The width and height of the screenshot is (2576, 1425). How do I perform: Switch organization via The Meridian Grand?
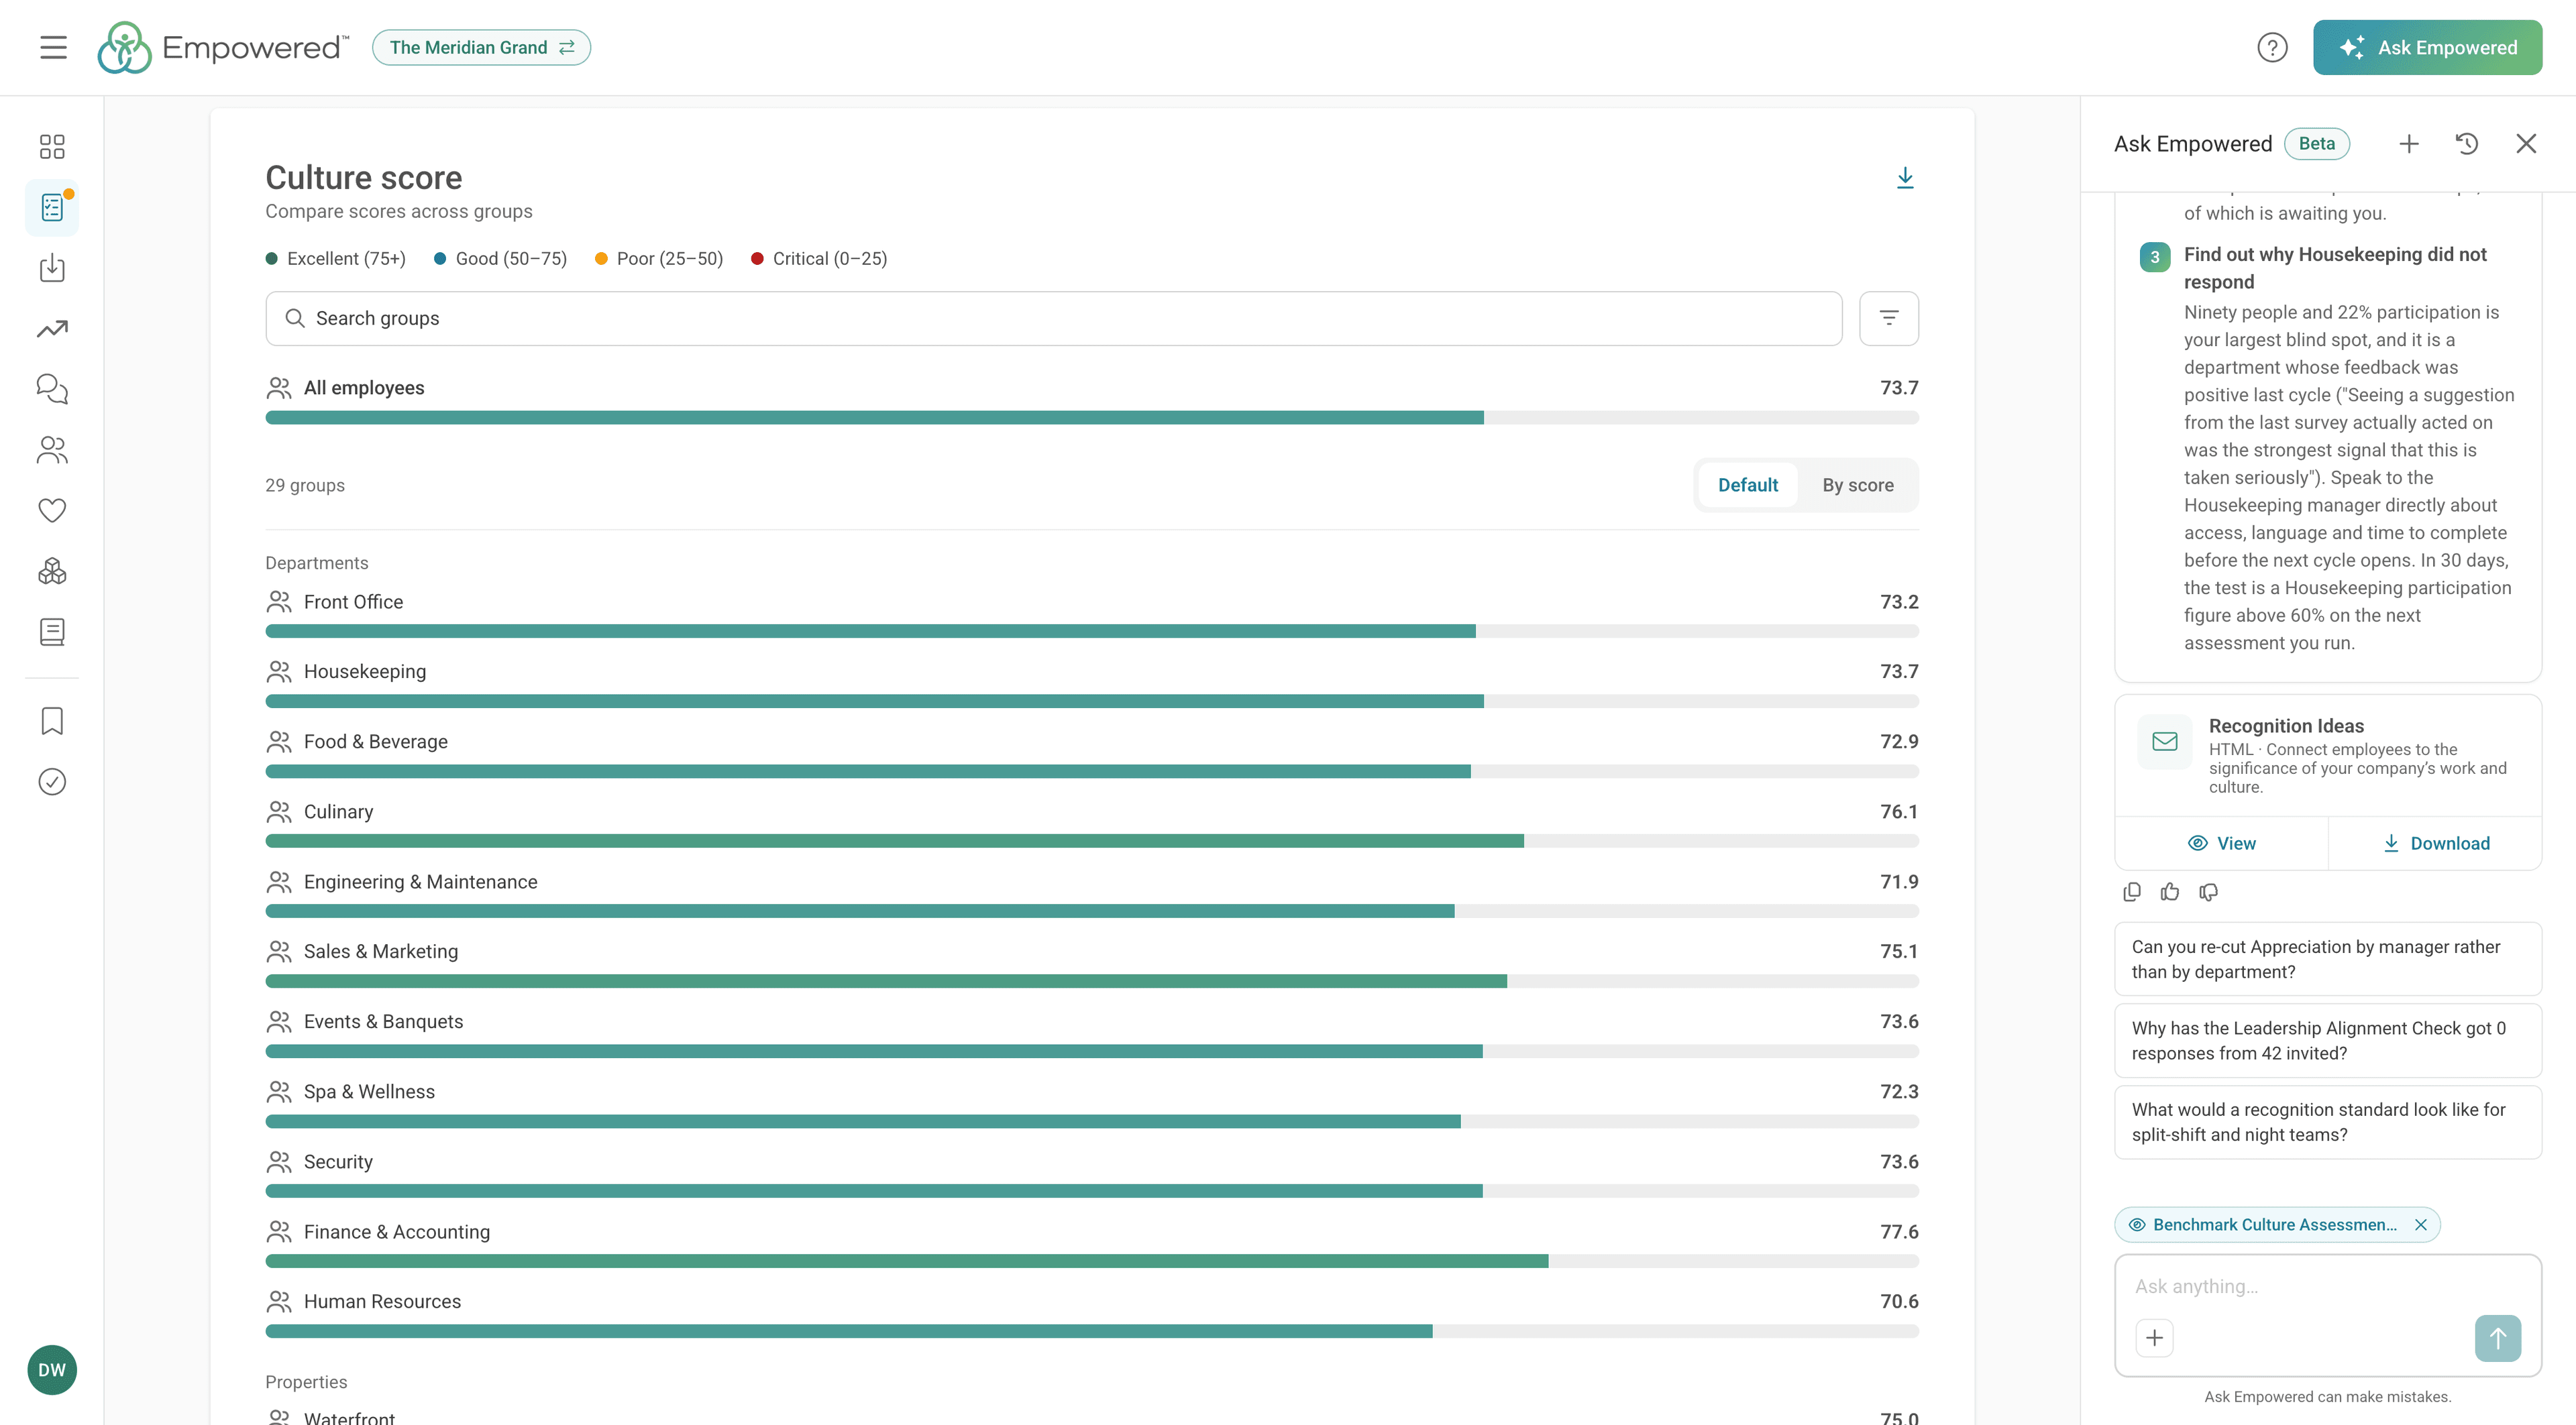point(481,47)
